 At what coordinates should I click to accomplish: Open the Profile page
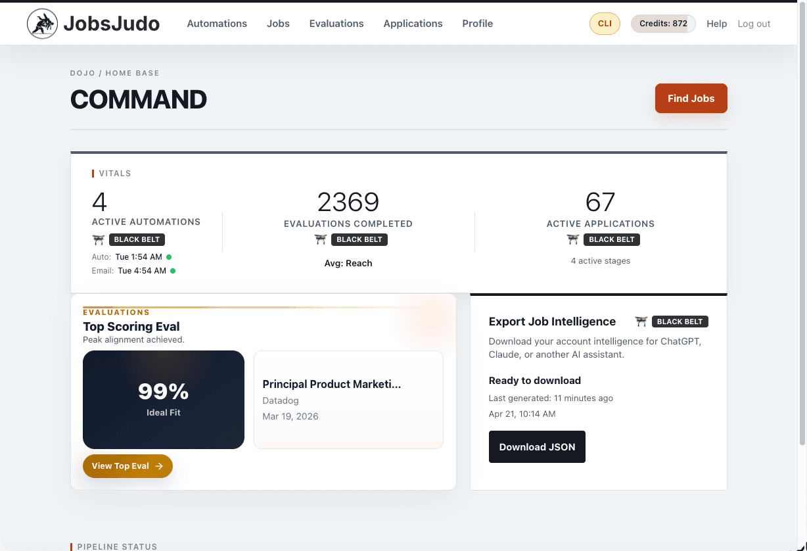click(477, 24)
